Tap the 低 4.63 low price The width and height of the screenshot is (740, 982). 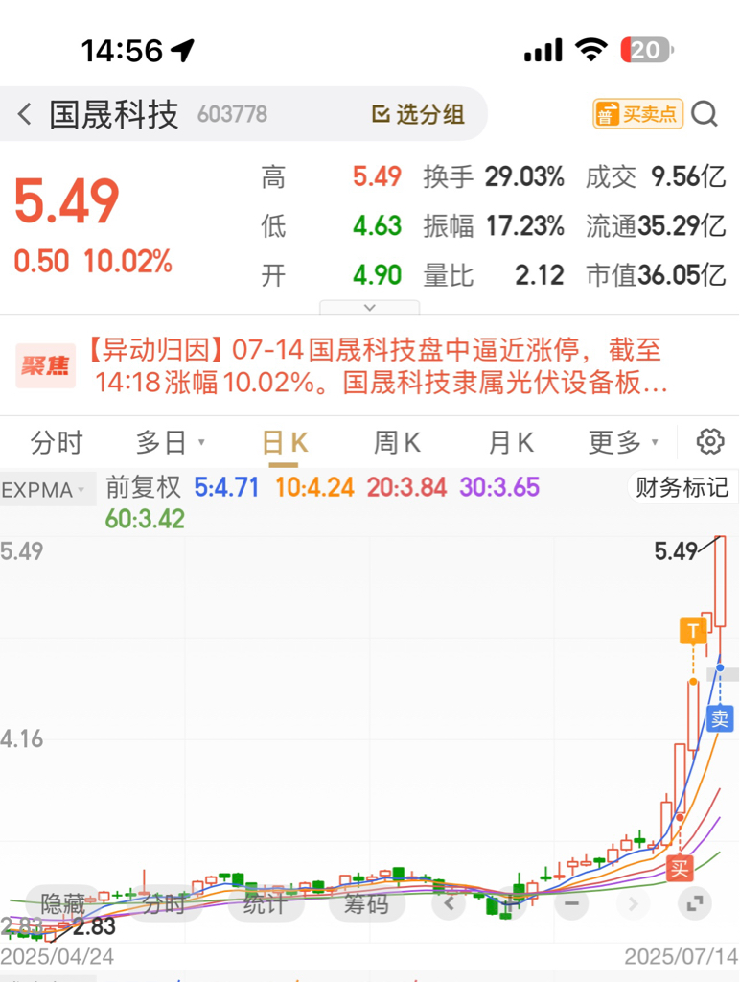tap(332, 225)
